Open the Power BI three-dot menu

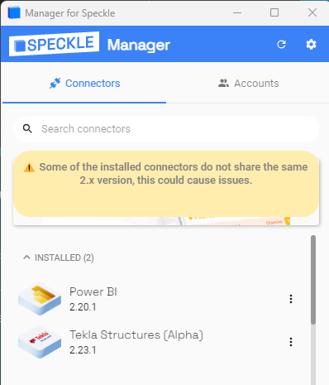[x=291, y=299]
